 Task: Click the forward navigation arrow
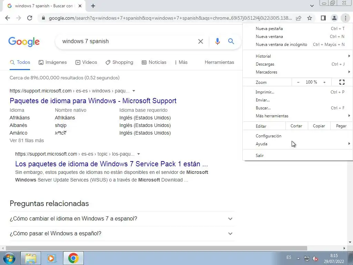coord(19,18)
